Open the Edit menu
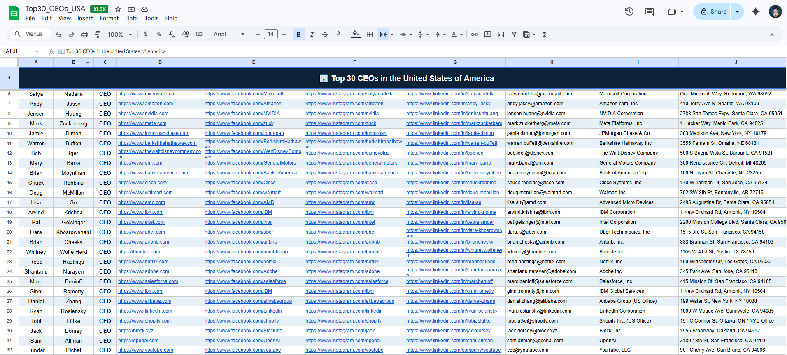Screen dimensions: 787x355 click(x=47, y=18)
